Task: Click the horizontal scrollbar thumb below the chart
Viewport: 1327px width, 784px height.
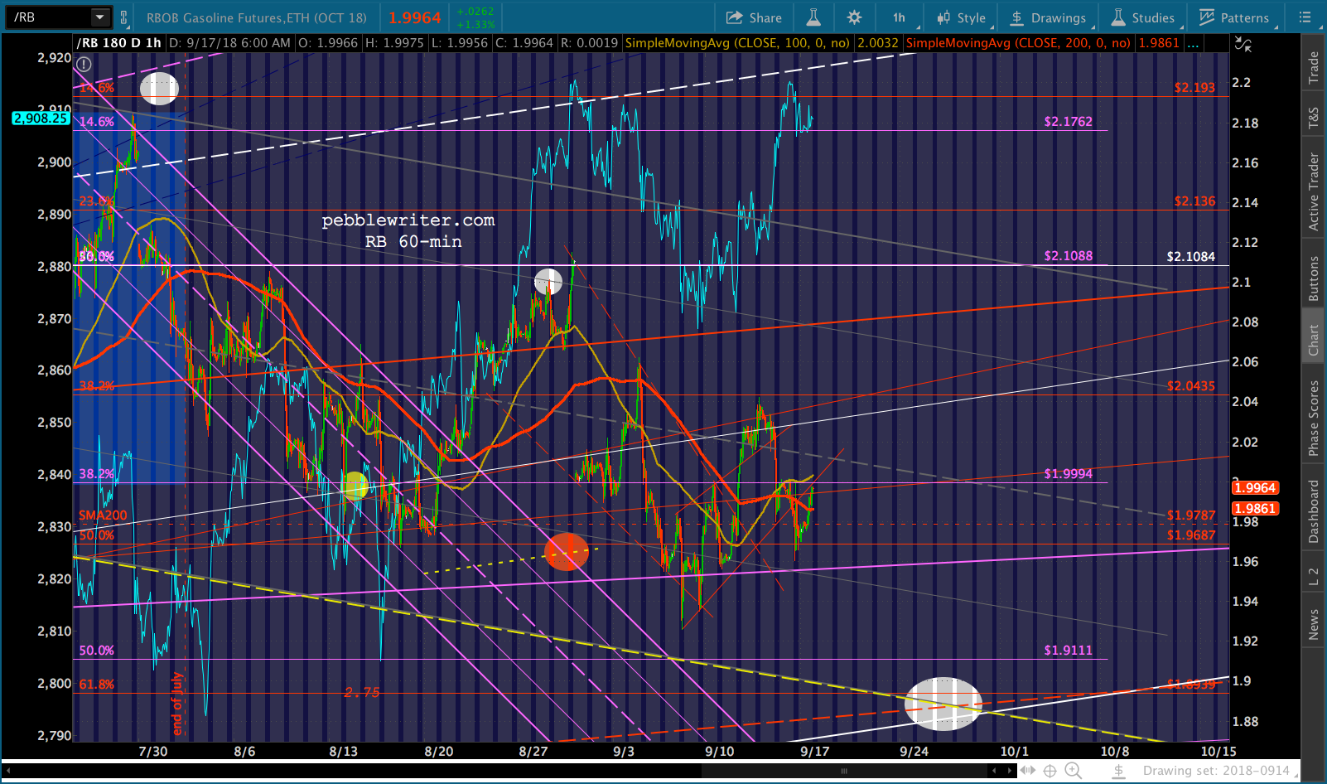Action: click(x=845, y=771)
